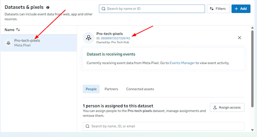Click the scrollbar up arrow
Viewport: 257px width, 137px height.
click(252, 28)
